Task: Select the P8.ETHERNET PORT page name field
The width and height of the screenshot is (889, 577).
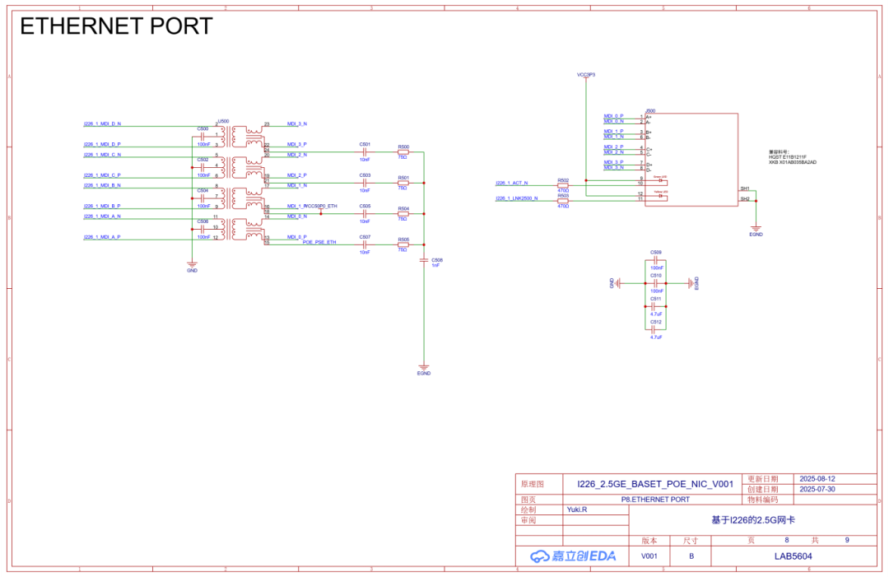Action: tap(655, 499)
